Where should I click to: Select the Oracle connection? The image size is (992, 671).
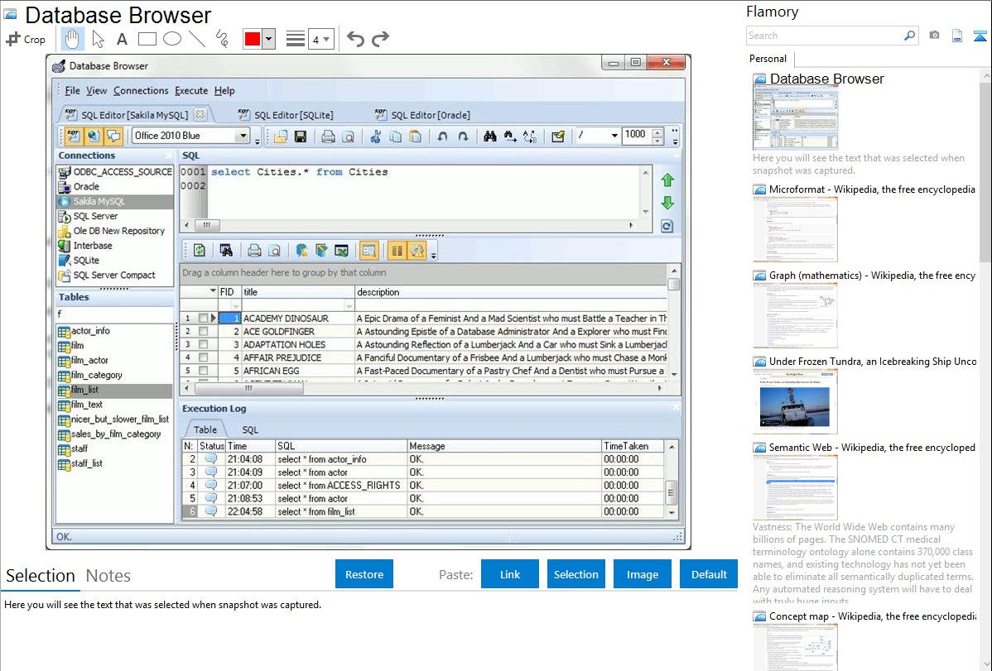[86, 186]
